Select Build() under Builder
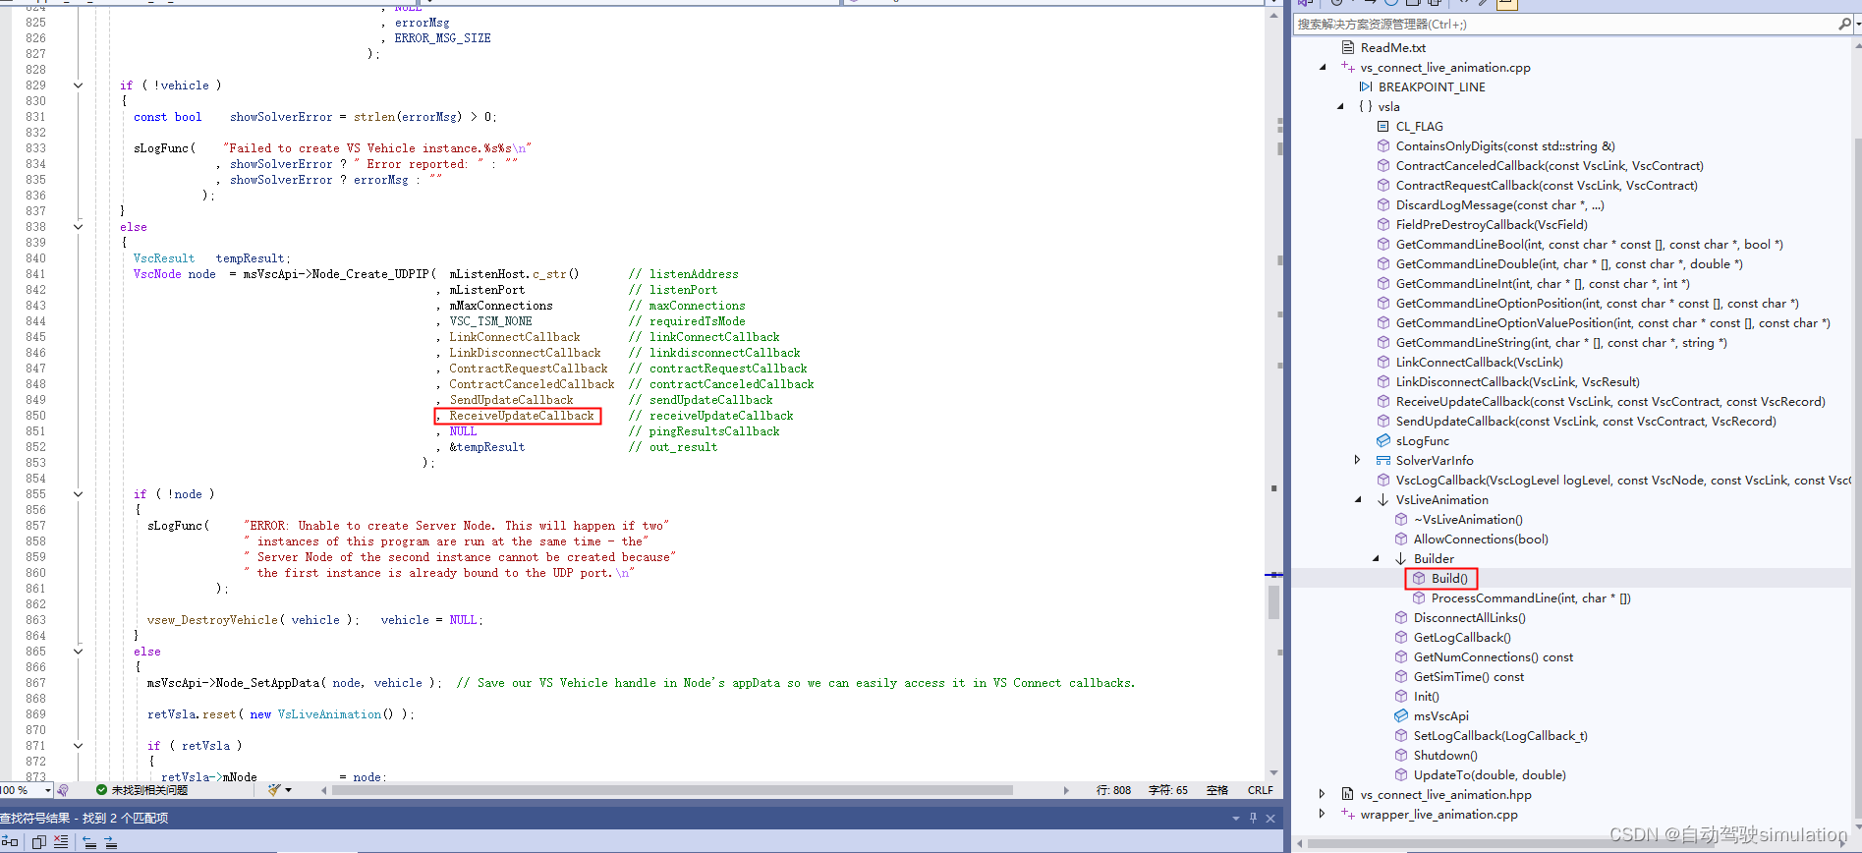 (1449, 578)
